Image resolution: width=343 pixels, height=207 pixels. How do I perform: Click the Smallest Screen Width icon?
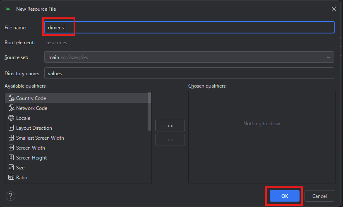click(x=11, y=138)
